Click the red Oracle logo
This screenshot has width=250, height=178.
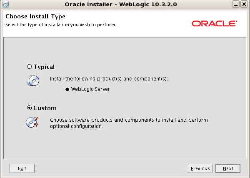click(214, 24)
